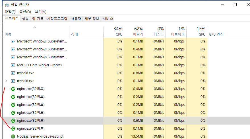The image size is (250, 139).
Task: Go to the 시작프로그램 tab
Action: pyautogui.click(x=57, y=19)
